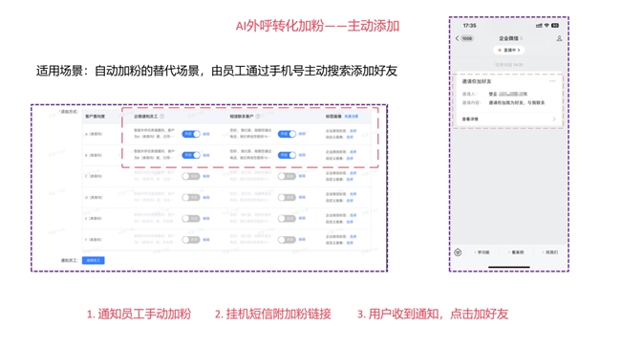Tap the keyboard switch icon at chat bottom
The image size is (621, 349).
tap(458, 252)
